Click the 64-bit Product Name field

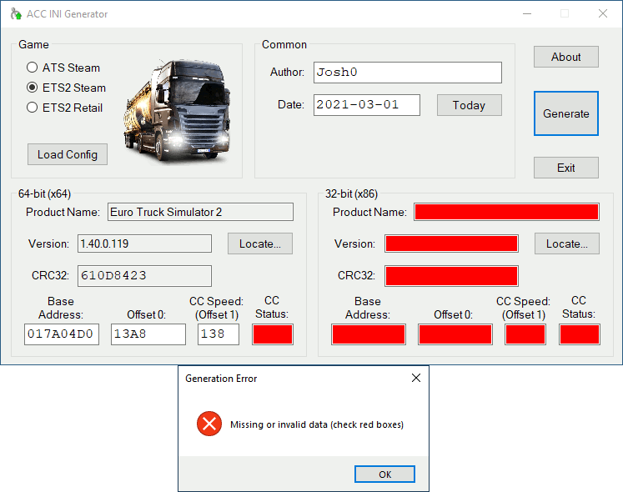point(201,212)
